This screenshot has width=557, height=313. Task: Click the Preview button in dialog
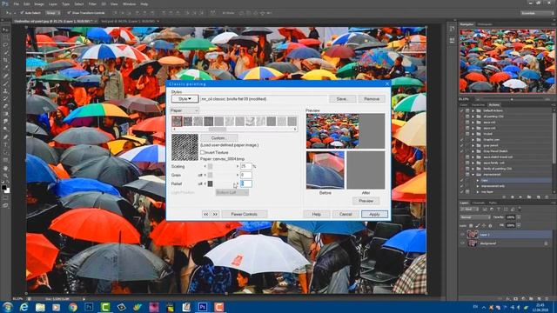coord(366,201)
